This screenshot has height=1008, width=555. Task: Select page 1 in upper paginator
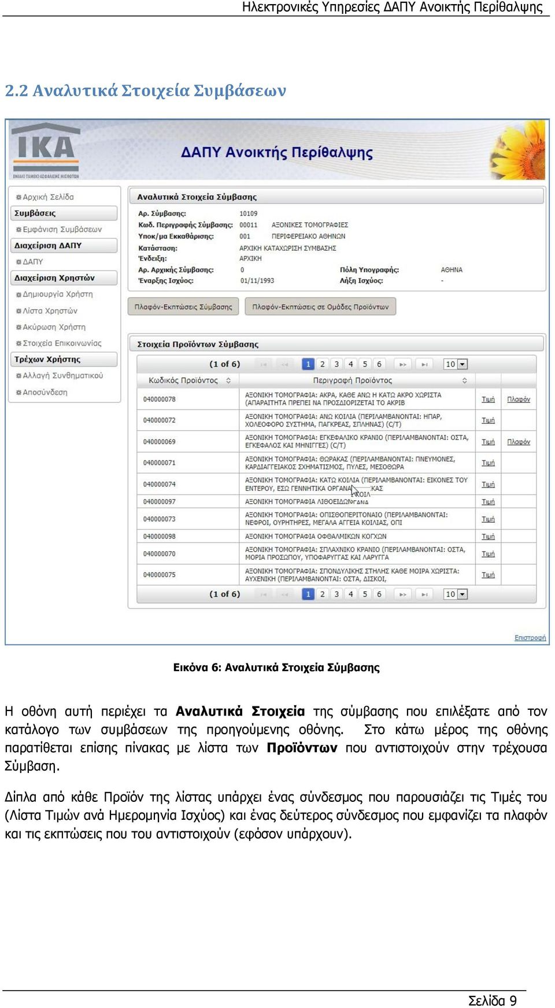308,364
